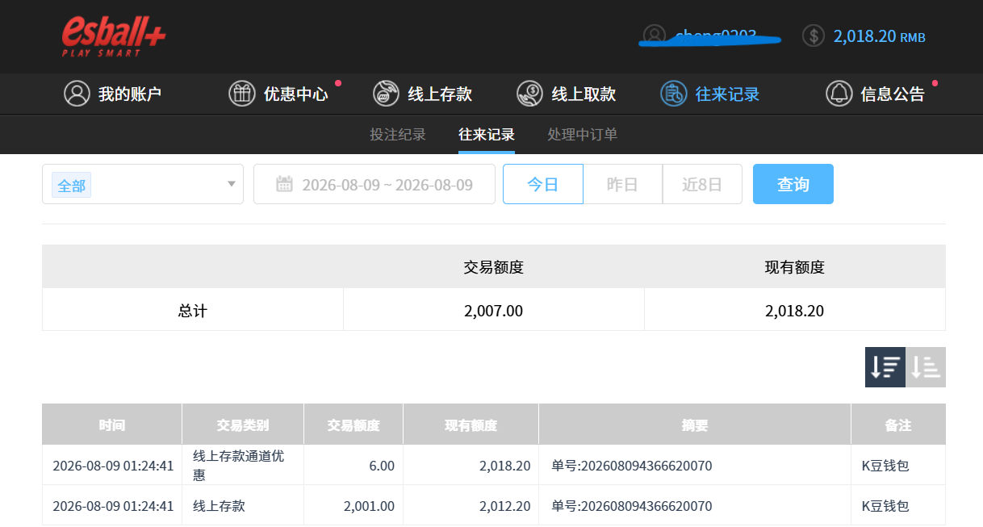Click the 2,001.00 transaction amount cell

353,506
